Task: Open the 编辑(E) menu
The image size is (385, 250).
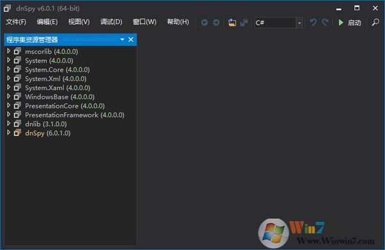Action: point(47,22)
